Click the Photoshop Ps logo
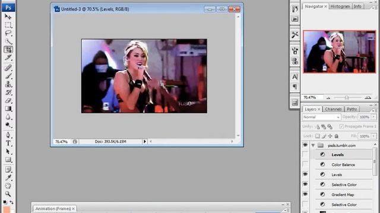Image resolution: width=380 pixels, height=213 pixels. pos(8,8)
